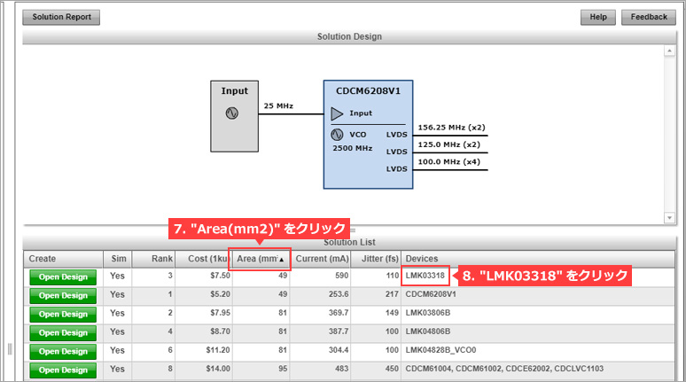Open Design for LMK03318 row

63,277
